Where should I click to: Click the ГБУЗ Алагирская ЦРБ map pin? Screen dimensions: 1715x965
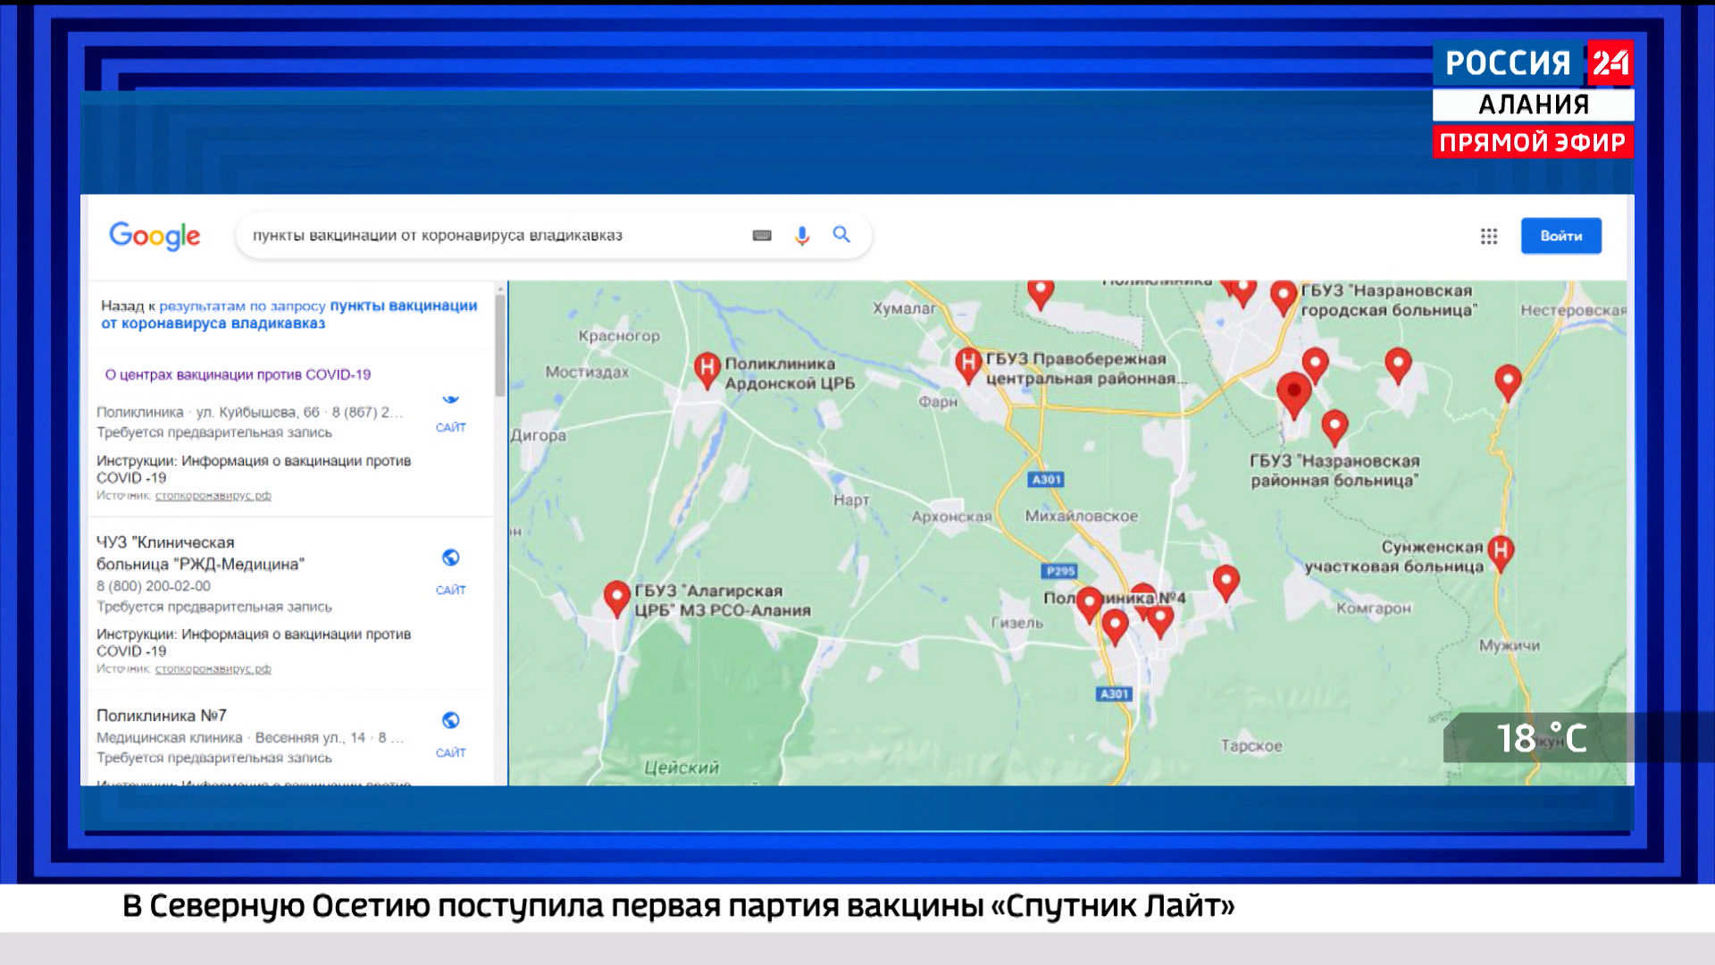[617, 599]
